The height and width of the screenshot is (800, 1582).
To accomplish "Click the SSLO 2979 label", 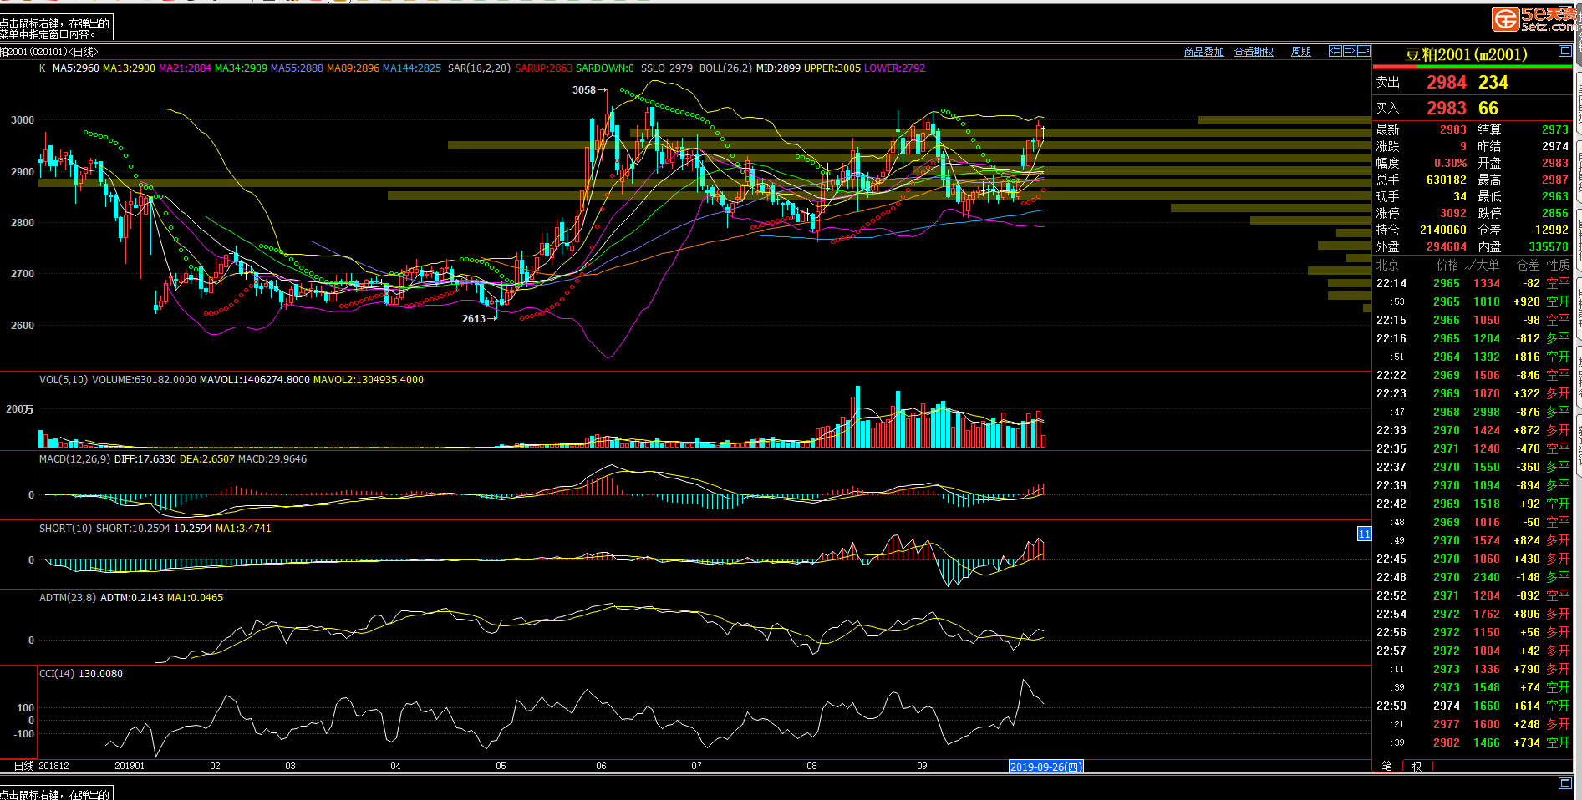I will [667, 68].
